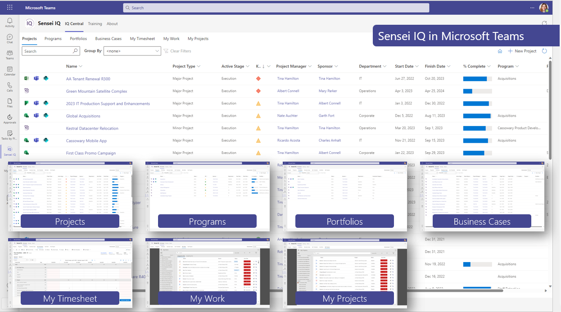Open the Teams section icon in the rail
Image resolution: width=561 pixels, height=312 pixels.
(9, 55)
